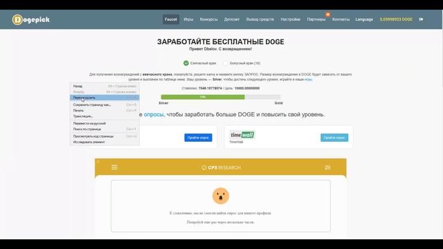Click the Silver to Gold progress bar
The width and height of the screenshot is (443, 249).
[x=221, y=97]
